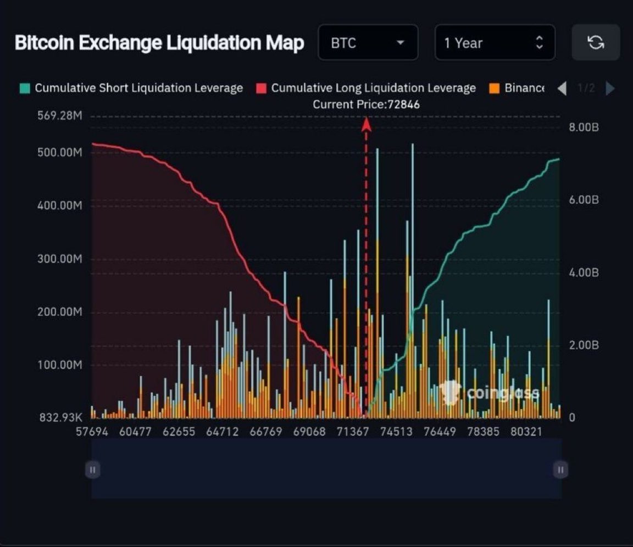The image size is (633, 547).
Task: Click the Bitcoin Exchange Liquidation Map title
Action: pos(160,42)
